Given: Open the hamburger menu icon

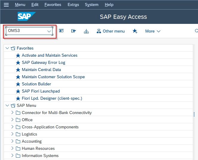Looking at the screenshot, I should click(6, 5).
